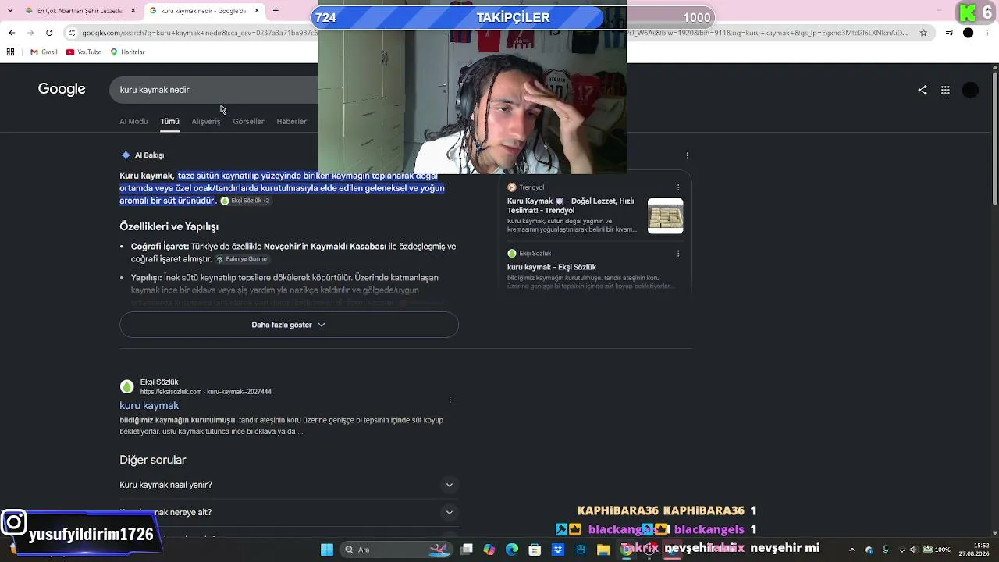The image size is (999, 562).
Task: Open the Google apps grid
Action: pyautogui.click(x=945, y=90)
